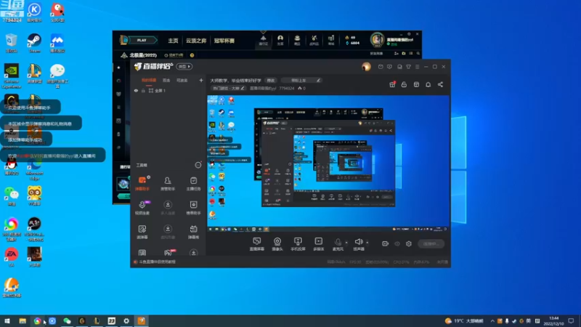The width and height of the screenshot is (581, 327).
Task: Open the League client add friend icon
Action: (396, 54)
